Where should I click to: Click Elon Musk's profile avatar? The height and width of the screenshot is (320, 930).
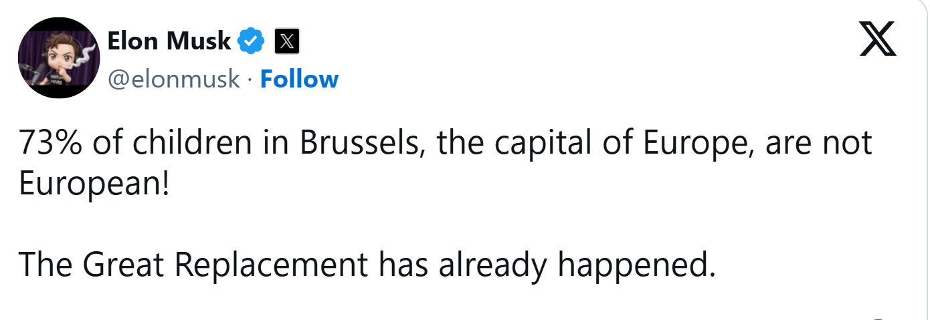click(x=58, y=58)
